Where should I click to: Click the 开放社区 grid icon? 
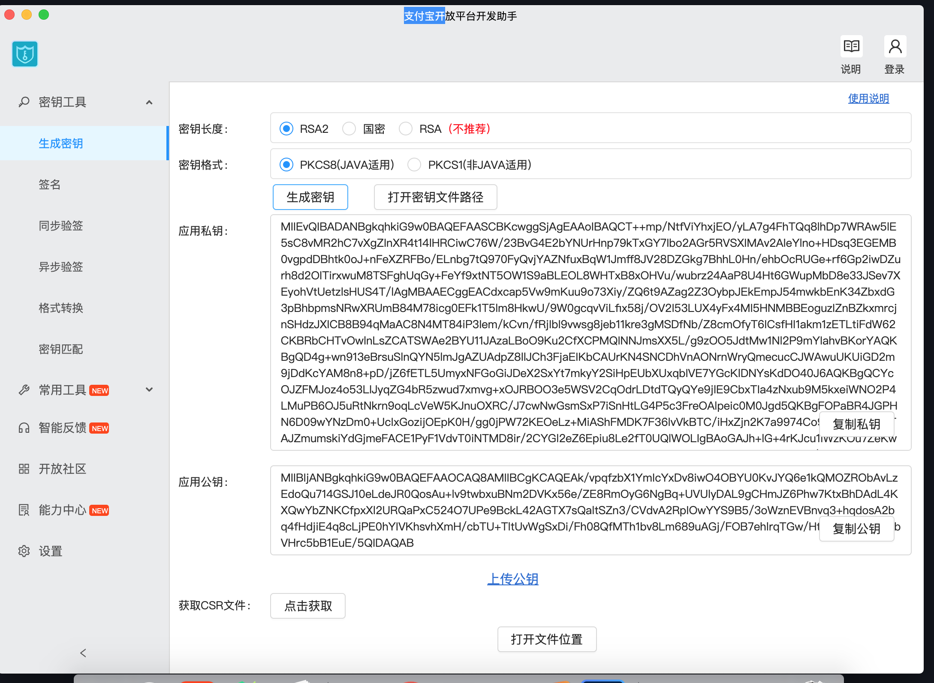pos(24,469)
